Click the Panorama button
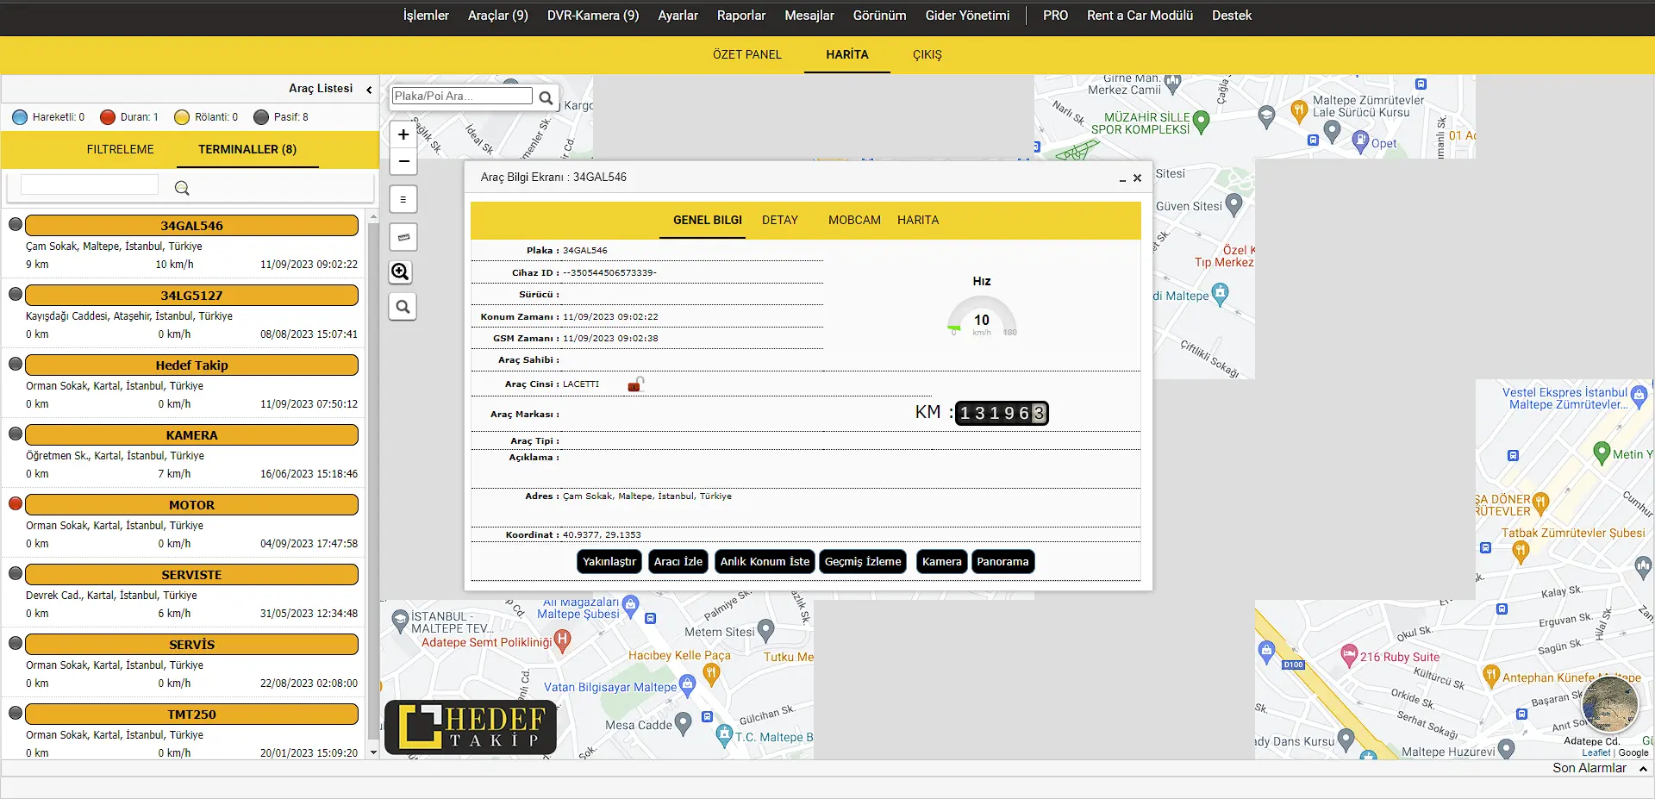 click(x=1002, y=561)
